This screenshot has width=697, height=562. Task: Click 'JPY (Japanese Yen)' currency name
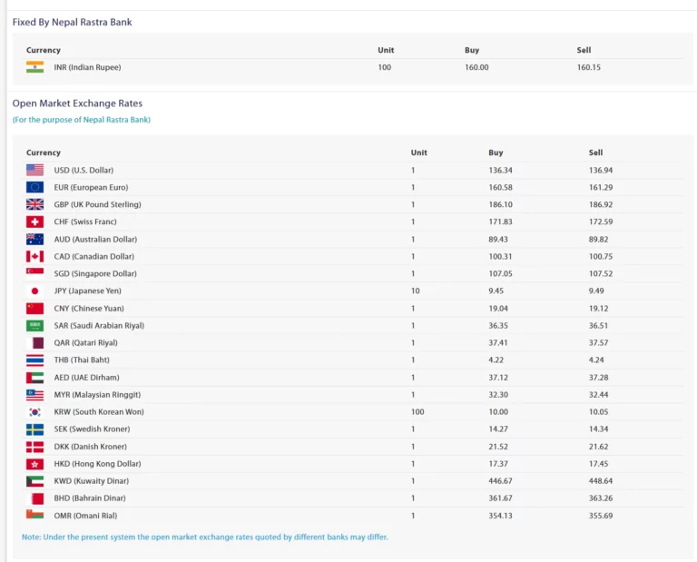[x=87, y=291]
